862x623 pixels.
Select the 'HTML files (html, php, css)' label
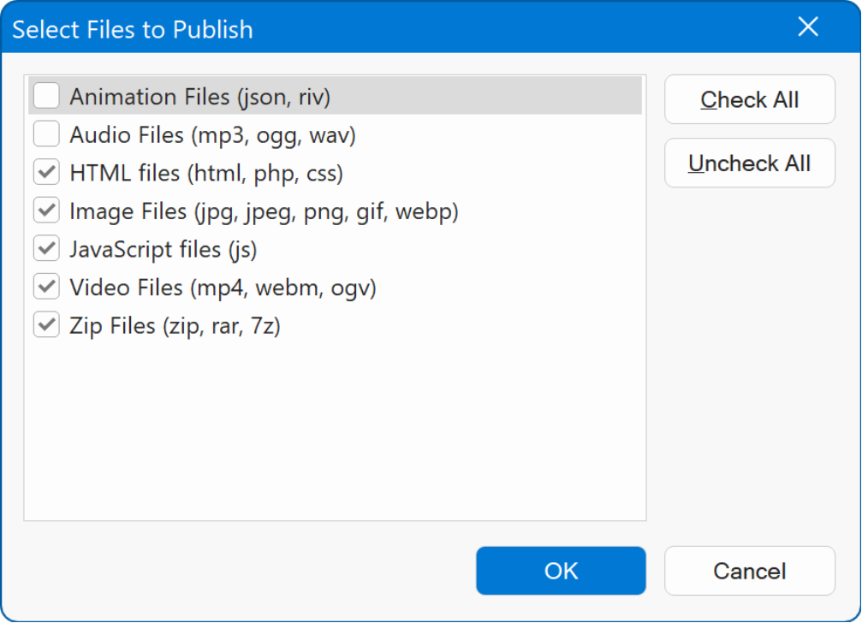pos(206,174)
